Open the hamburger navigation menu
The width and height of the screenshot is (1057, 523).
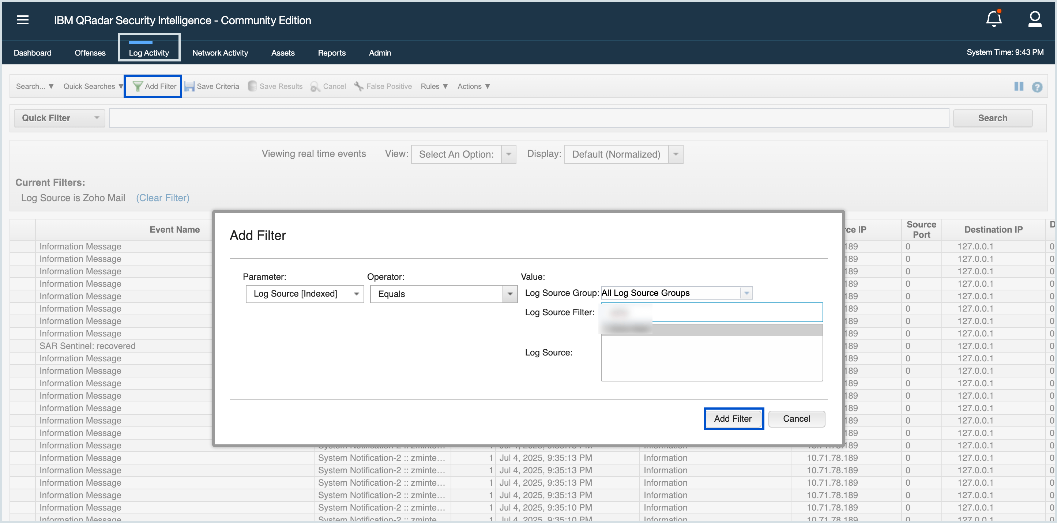[x=23, y=20]
